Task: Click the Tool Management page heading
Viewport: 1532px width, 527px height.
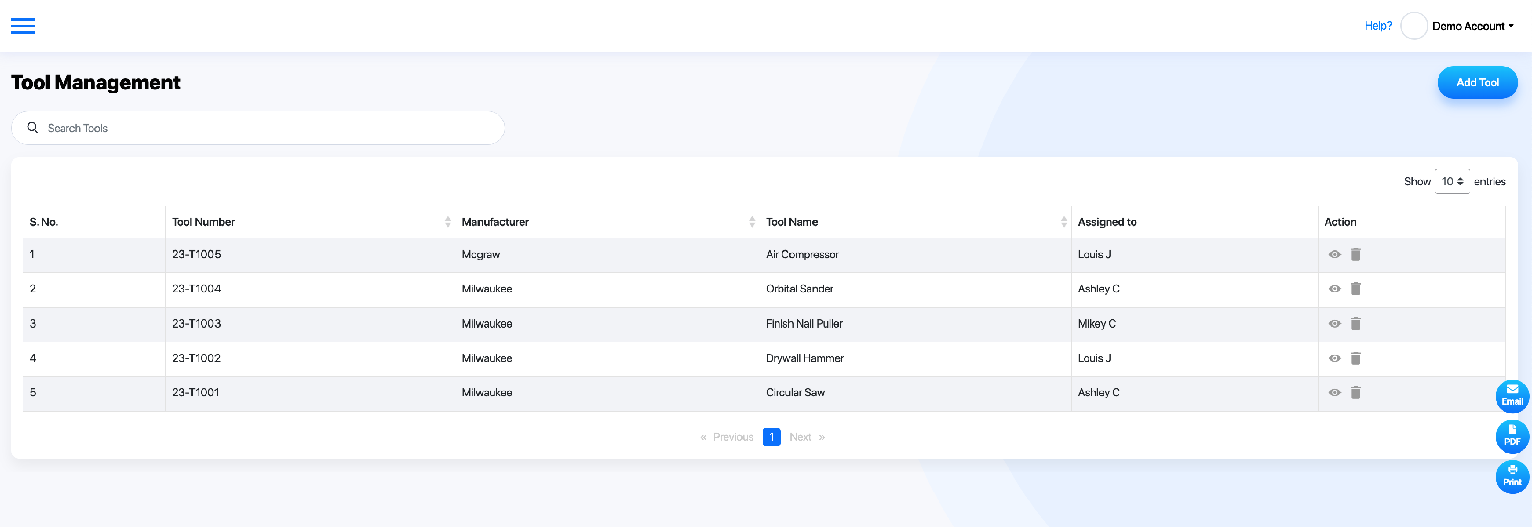Action: [96, 83]
